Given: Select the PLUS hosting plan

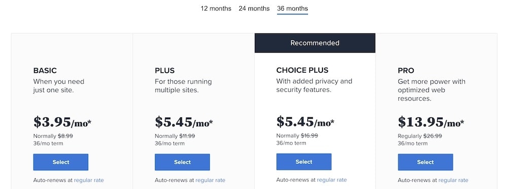Looking at the screenshot, I should pos(183,162).
